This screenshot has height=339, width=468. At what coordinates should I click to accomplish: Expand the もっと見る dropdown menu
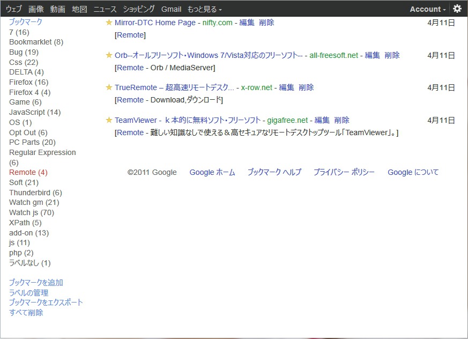201,9
